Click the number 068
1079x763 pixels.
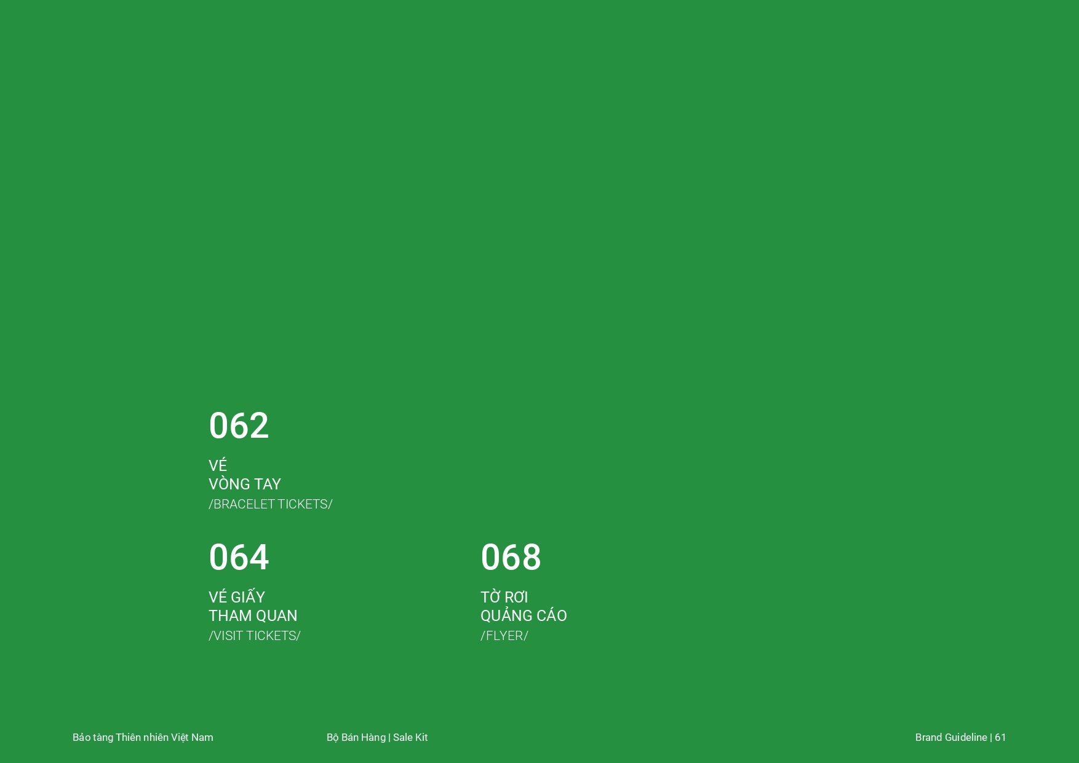[511, 557]
